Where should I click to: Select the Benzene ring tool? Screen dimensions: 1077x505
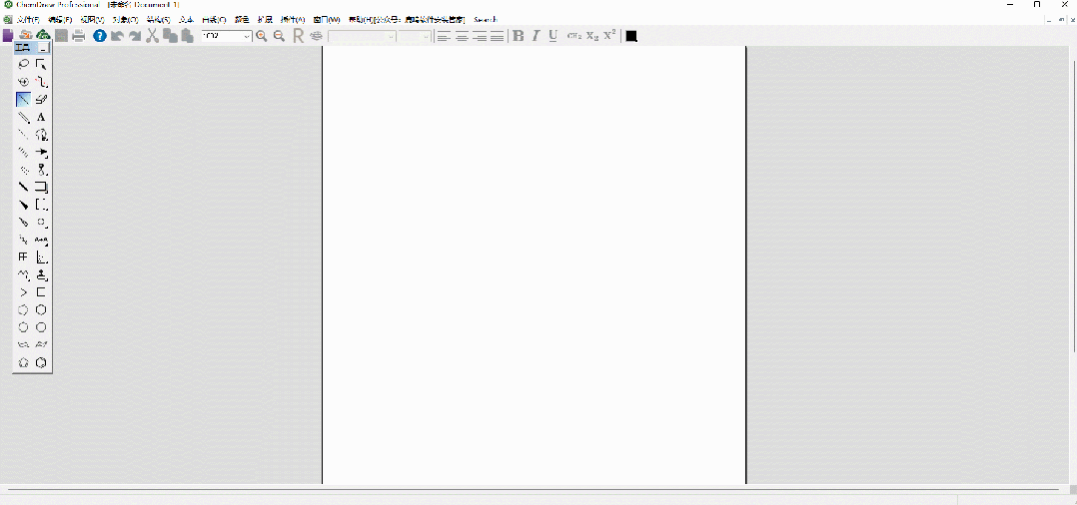point(41,362)
